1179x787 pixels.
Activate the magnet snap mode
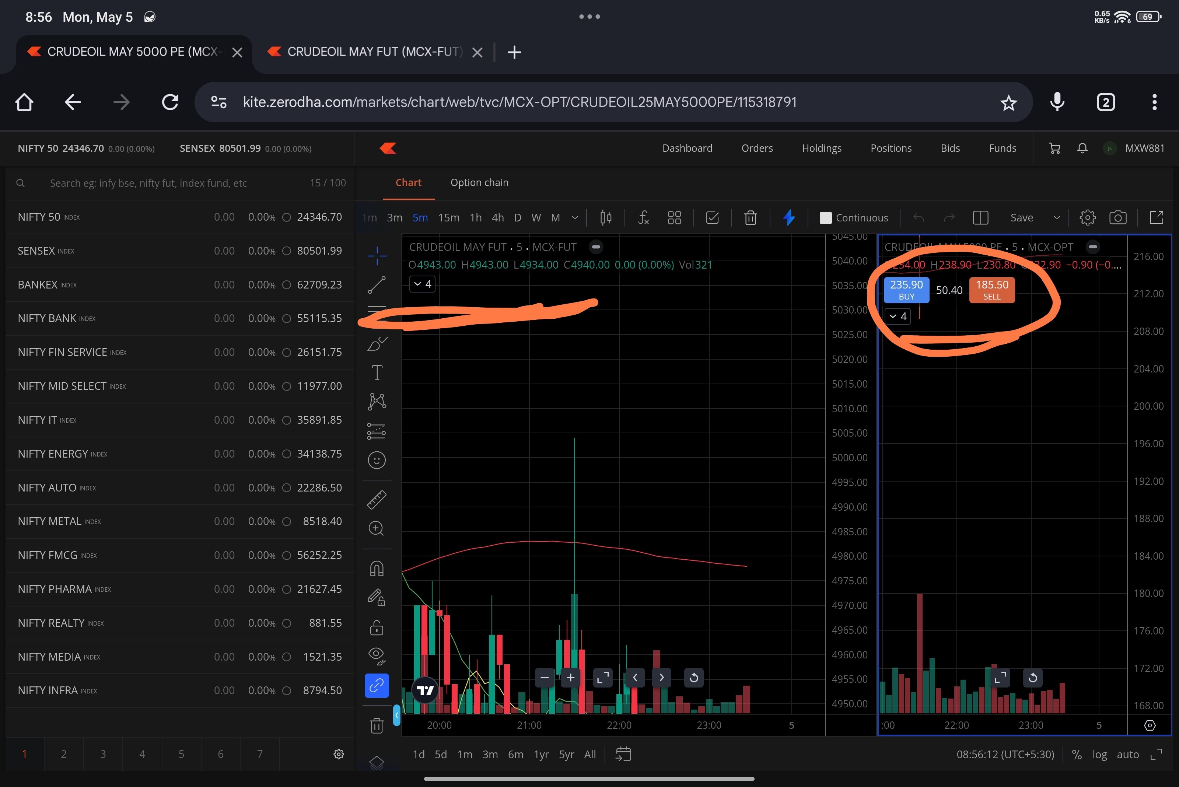pos(377,568)
